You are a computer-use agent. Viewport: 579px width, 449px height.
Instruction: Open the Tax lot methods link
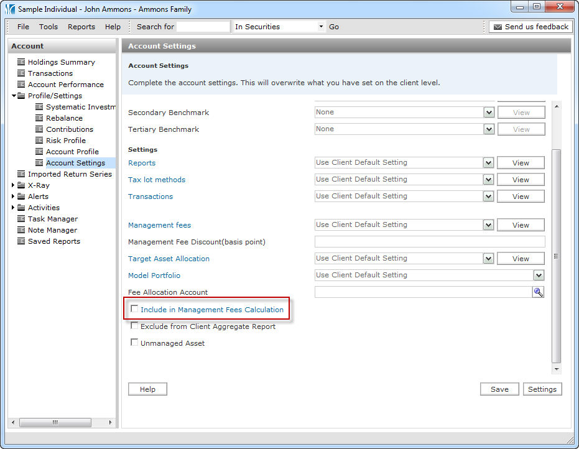[x=157, y=180]
